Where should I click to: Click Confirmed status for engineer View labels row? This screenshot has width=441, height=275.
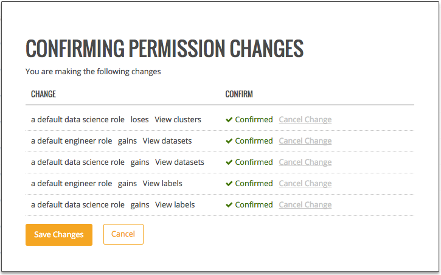(254, 184)
